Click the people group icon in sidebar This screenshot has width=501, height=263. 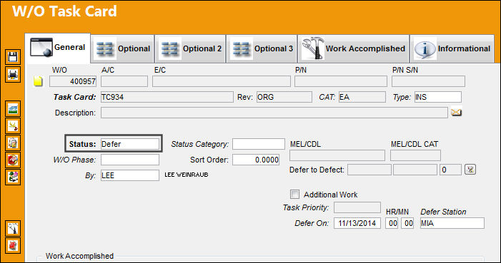point(13,177)
